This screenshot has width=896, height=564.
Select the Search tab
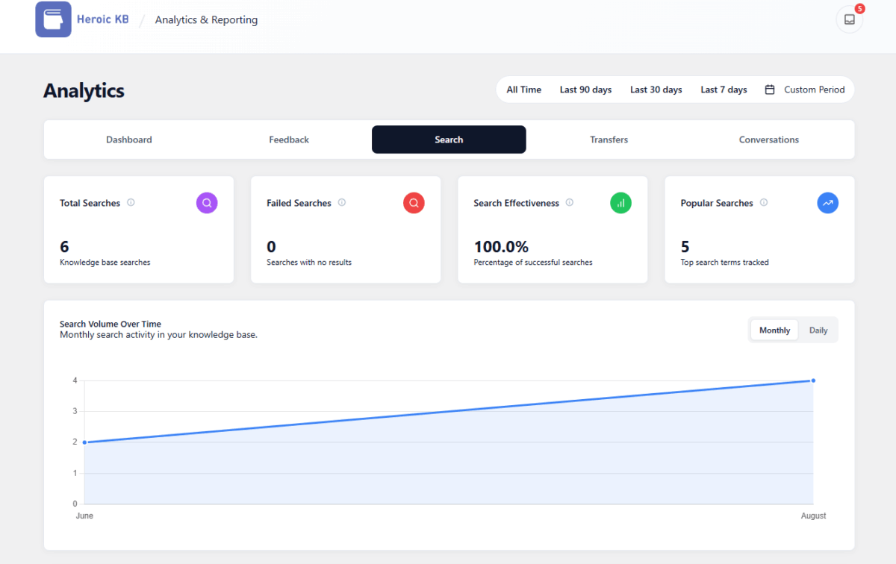[449, 140]
